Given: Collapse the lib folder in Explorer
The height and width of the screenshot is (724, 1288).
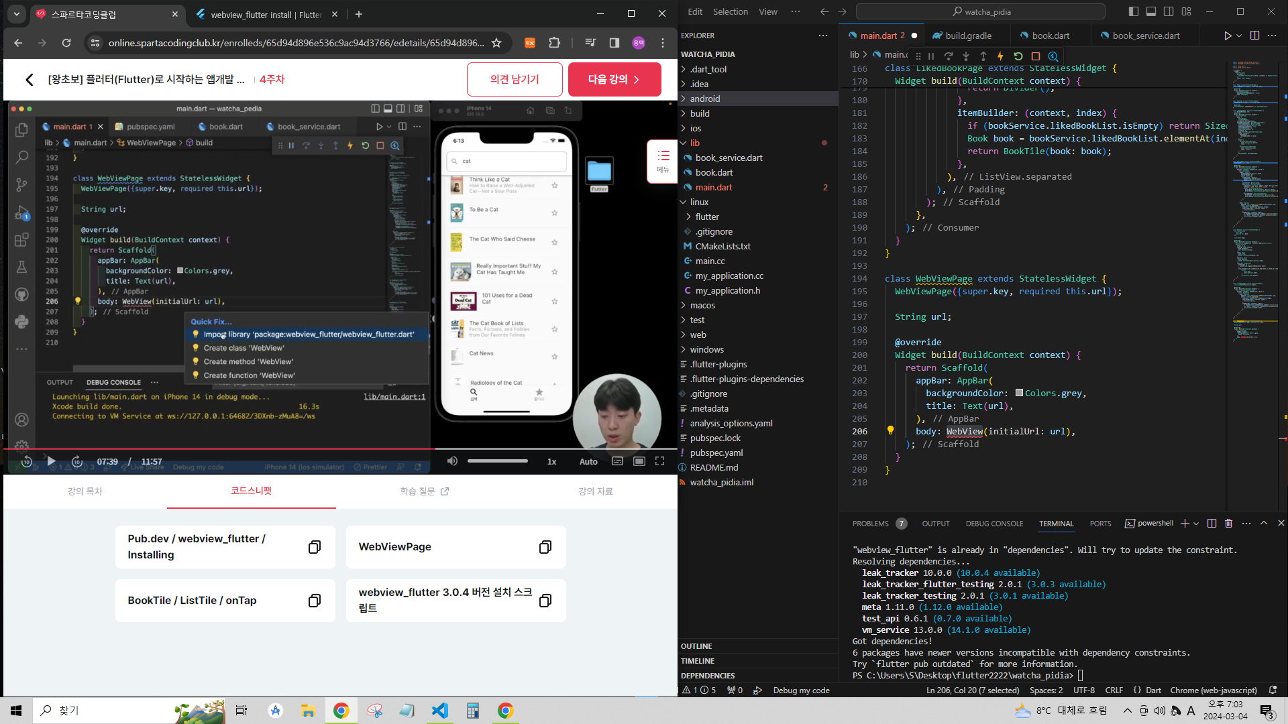Looking at the screenshot, I should [758, 143].
